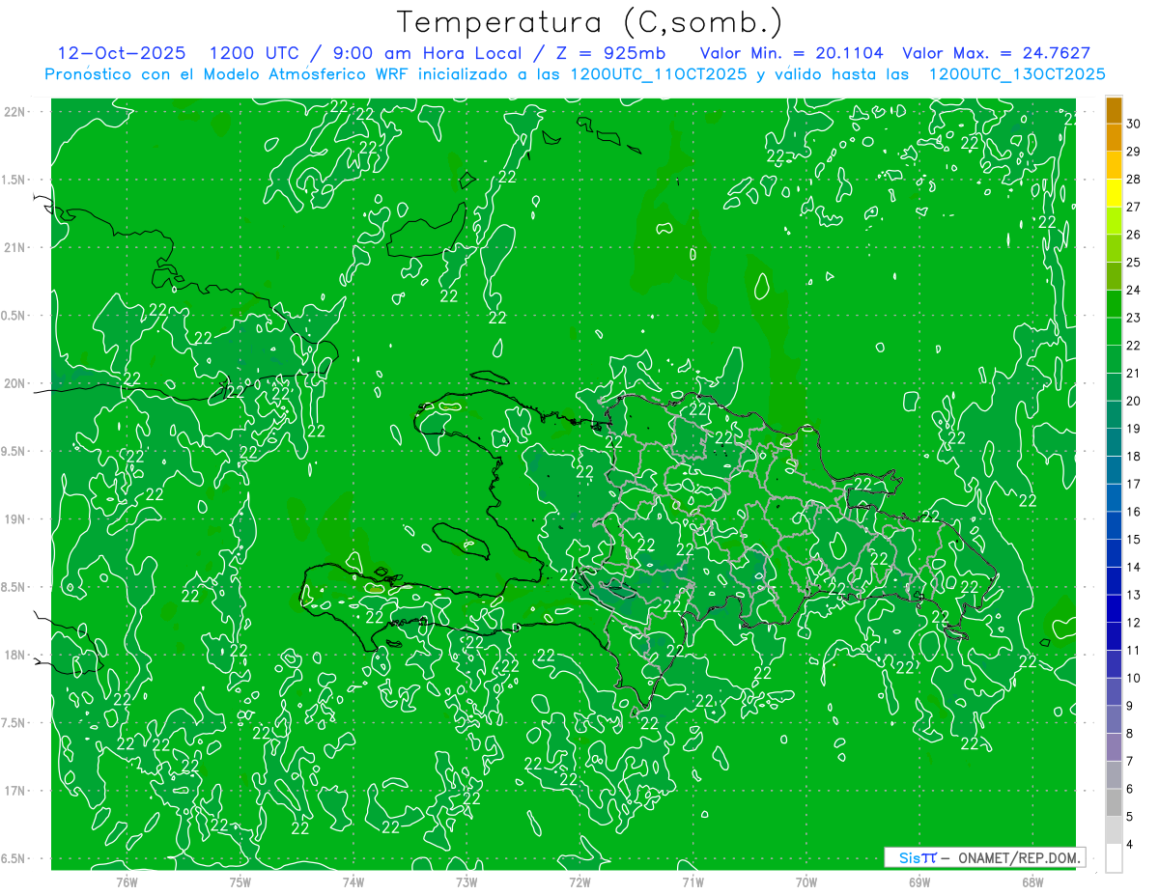Click the 75W longitude axis label
This screenshot has height=895, width=1159.
point(240,881)
